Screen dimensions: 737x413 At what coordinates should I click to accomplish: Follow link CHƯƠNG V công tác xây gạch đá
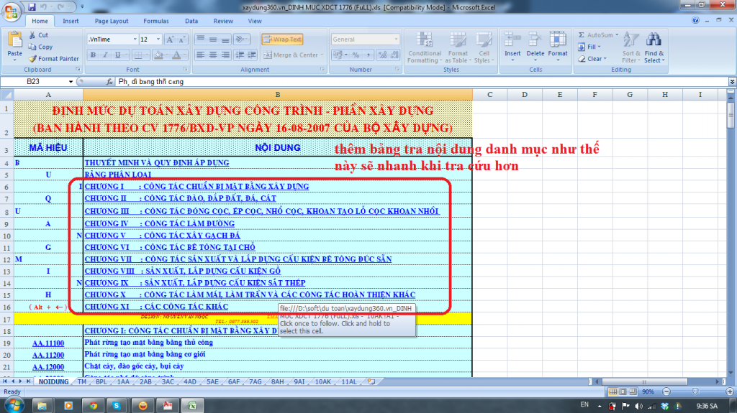point(162,235)
